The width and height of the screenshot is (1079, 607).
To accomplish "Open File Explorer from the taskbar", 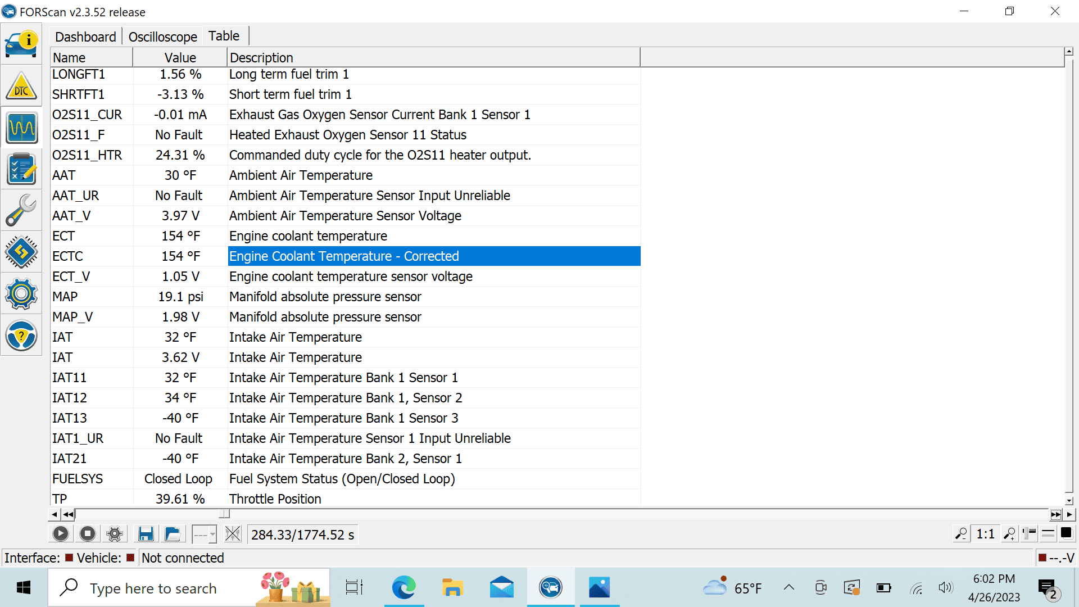I will click(x=452, y=588).
